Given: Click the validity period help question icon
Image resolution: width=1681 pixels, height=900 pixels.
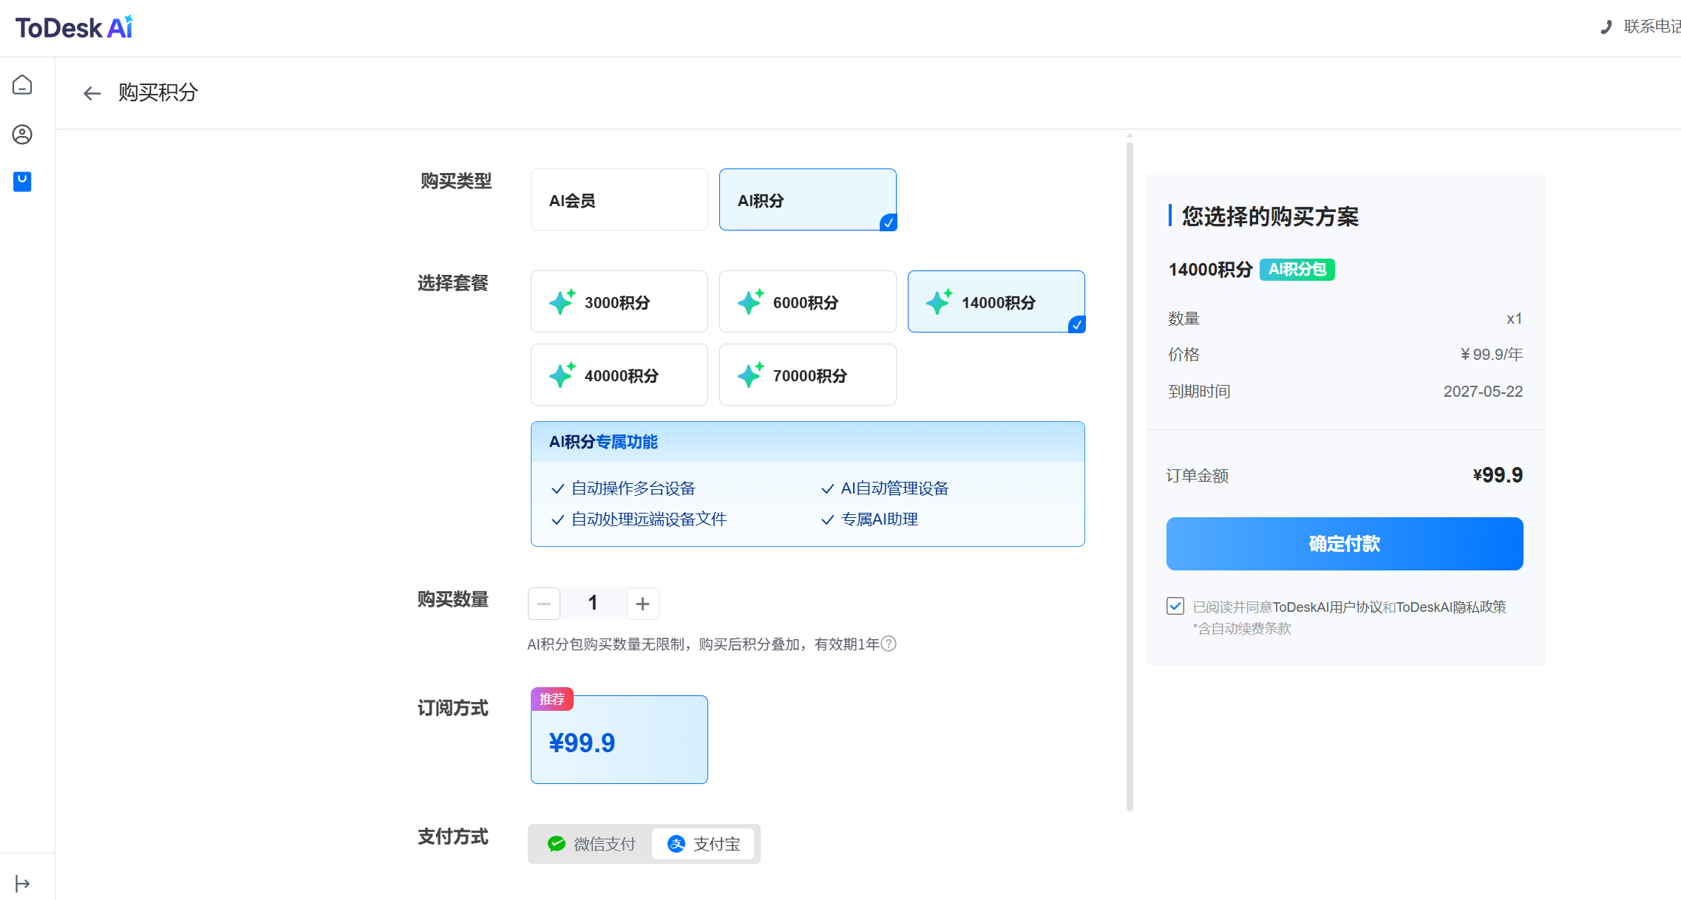Looking at the screenshot, I should [x=889, y=644].
